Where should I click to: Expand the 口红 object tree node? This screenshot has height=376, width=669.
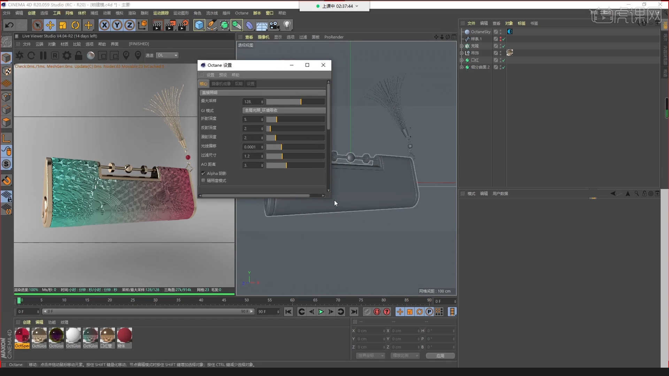coord(462,60)
